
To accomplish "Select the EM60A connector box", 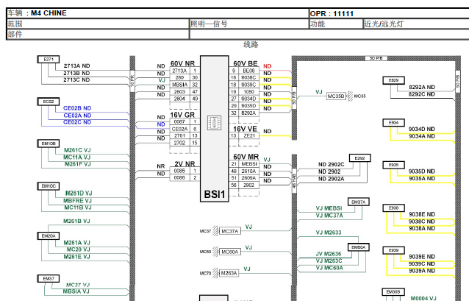I will point(358,247).
